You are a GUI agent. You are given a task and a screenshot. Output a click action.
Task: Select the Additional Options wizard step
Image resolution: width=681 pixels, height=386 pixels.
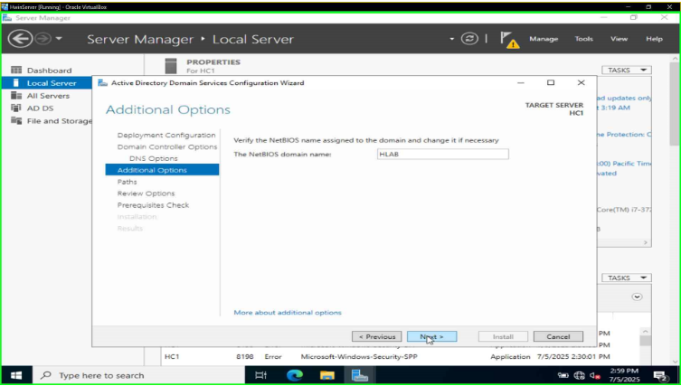coord(162,170)
